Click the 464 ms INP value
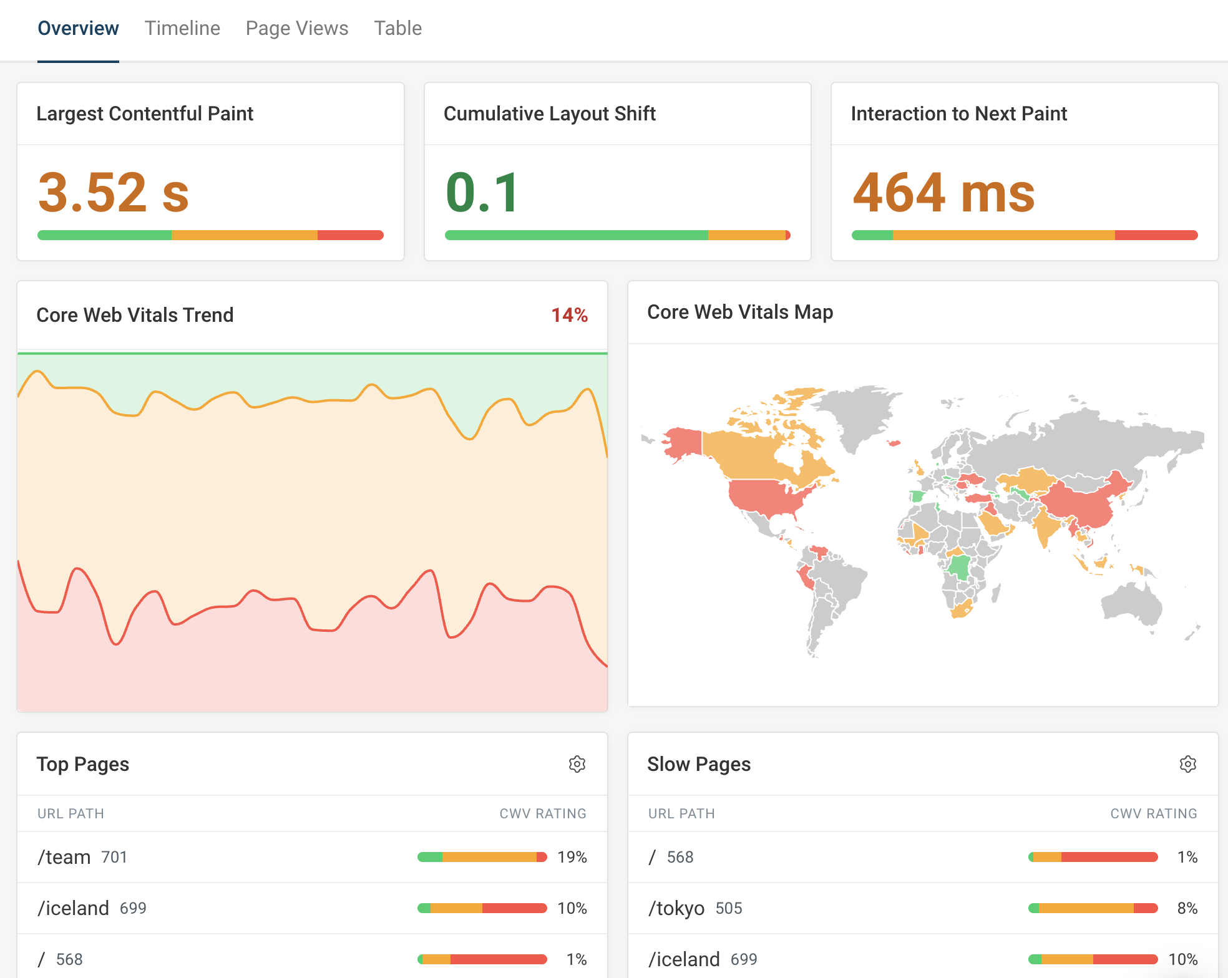This screenshot has width=1228, height=978. pyautogui.click(x=943, y=193)
